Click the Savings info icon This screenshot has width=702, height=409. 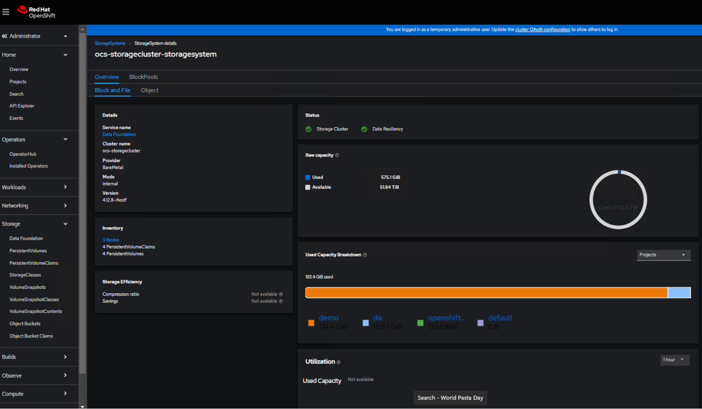pos(281,301)
